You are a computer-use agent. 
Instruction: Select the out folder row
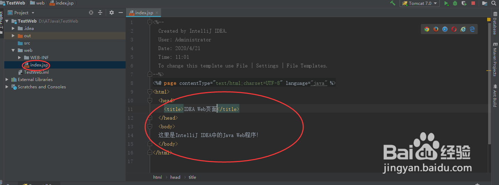[x=65, y=35]
